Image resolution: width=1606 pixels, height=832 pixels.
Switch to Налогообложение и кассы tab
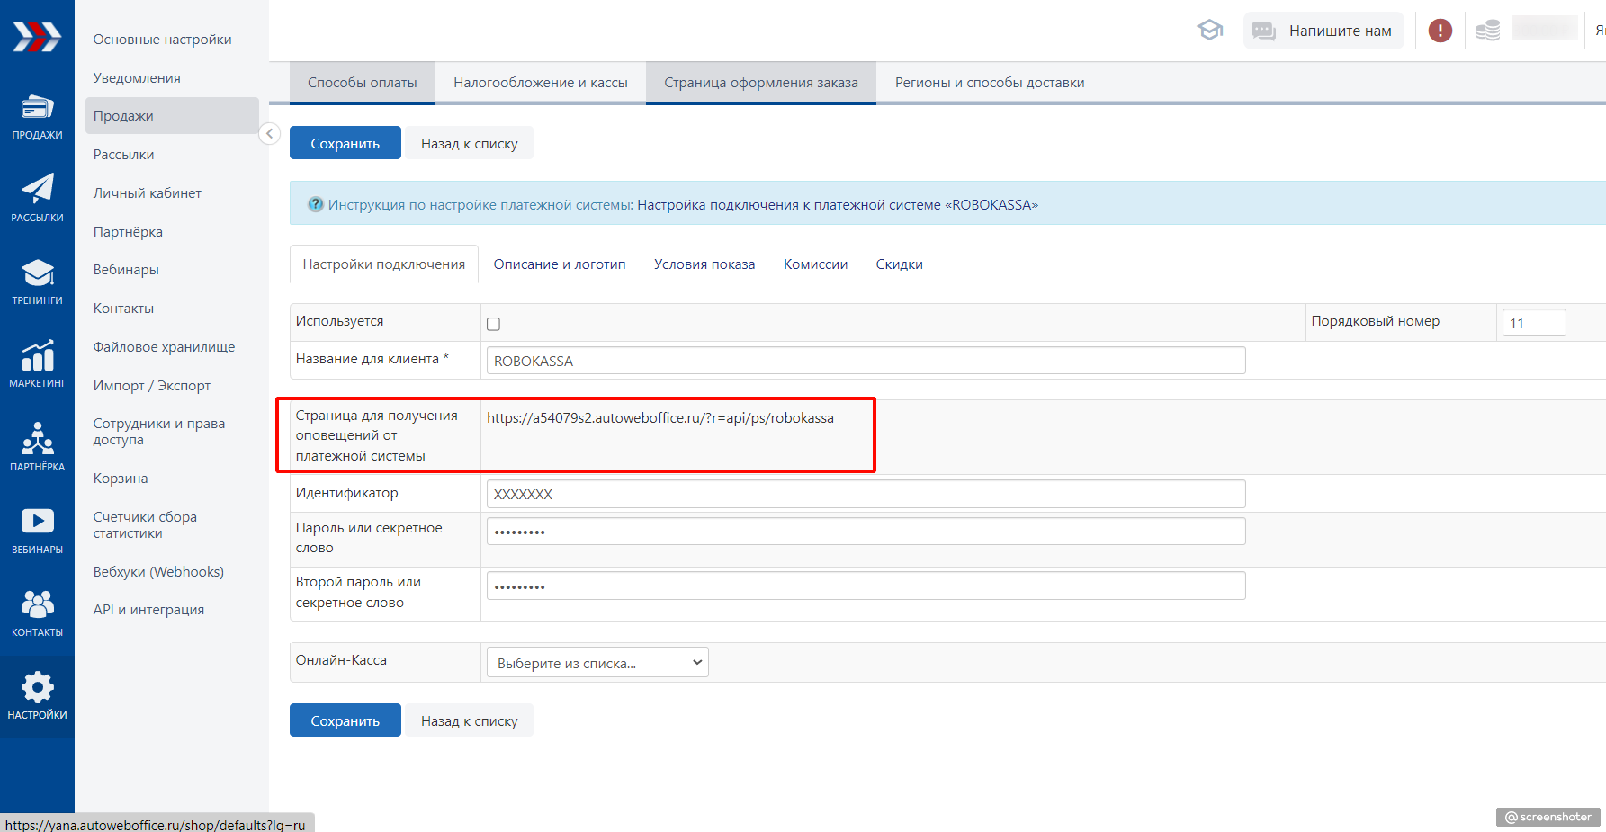(x=540, y=83)
